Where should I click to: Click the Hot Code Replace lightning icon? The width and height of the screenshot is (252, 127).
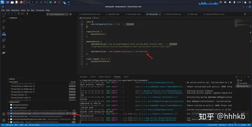click(27, 14)
